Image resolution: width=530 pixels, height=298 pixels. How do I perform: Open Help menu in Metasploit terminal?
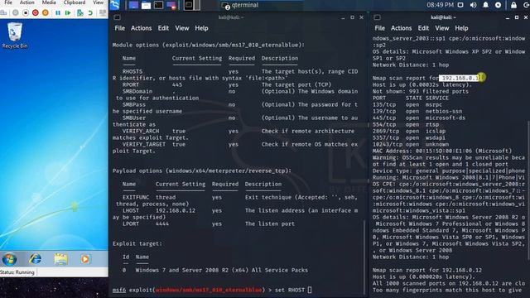coord(201,28)
